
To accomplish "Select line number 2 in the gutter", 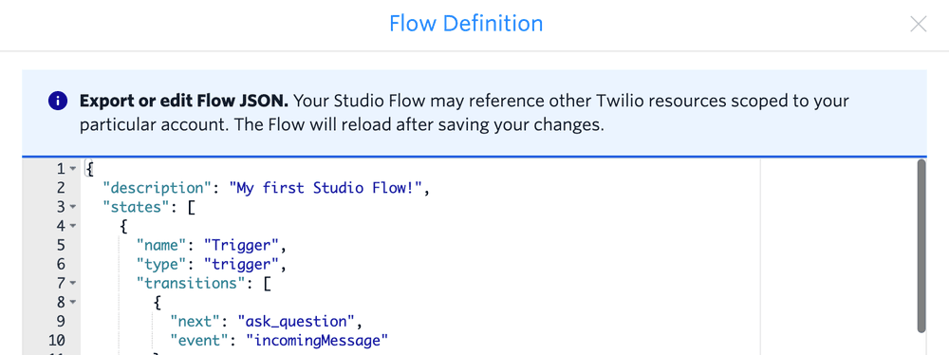I will (61, 188).
